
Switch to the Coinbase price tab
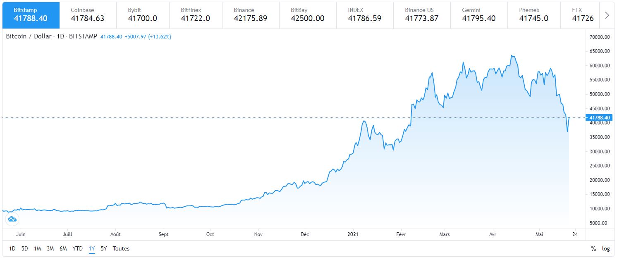click(x=88, y=14)
